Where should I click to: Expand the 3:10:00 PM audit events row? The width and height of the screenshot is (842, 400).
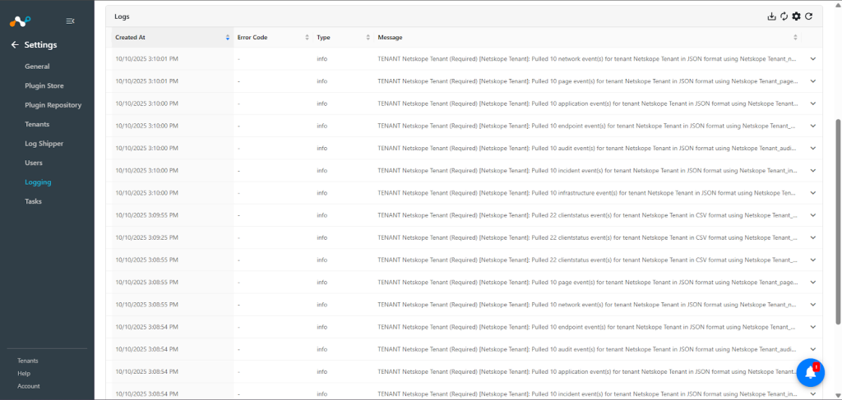[813, 148]
